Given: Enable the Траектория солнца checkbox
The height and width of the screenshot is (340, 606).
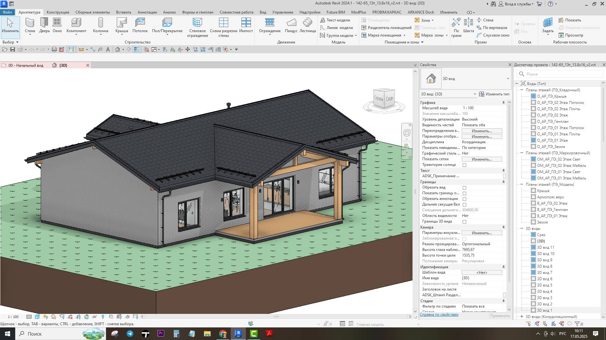Looking at the screenshot, I should coord(464,165).
